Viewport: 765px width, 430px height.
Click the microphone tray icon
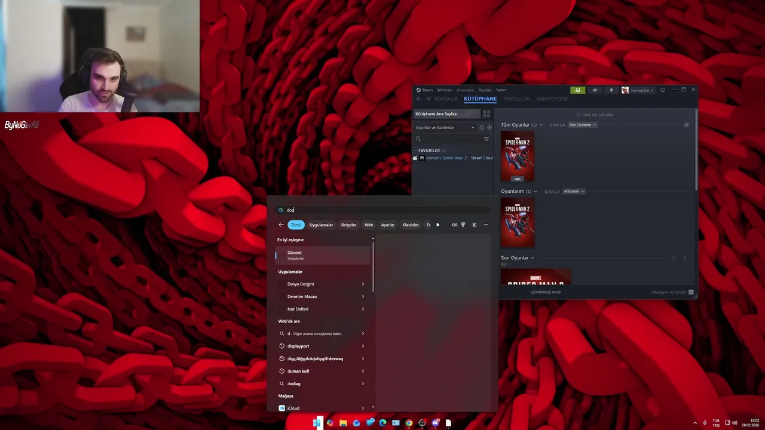[x=705, y=423]
